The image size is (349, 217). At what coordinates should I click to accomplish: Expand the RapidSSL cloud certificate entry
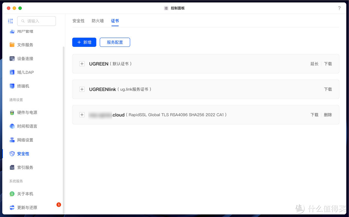[x=82, y=115]
